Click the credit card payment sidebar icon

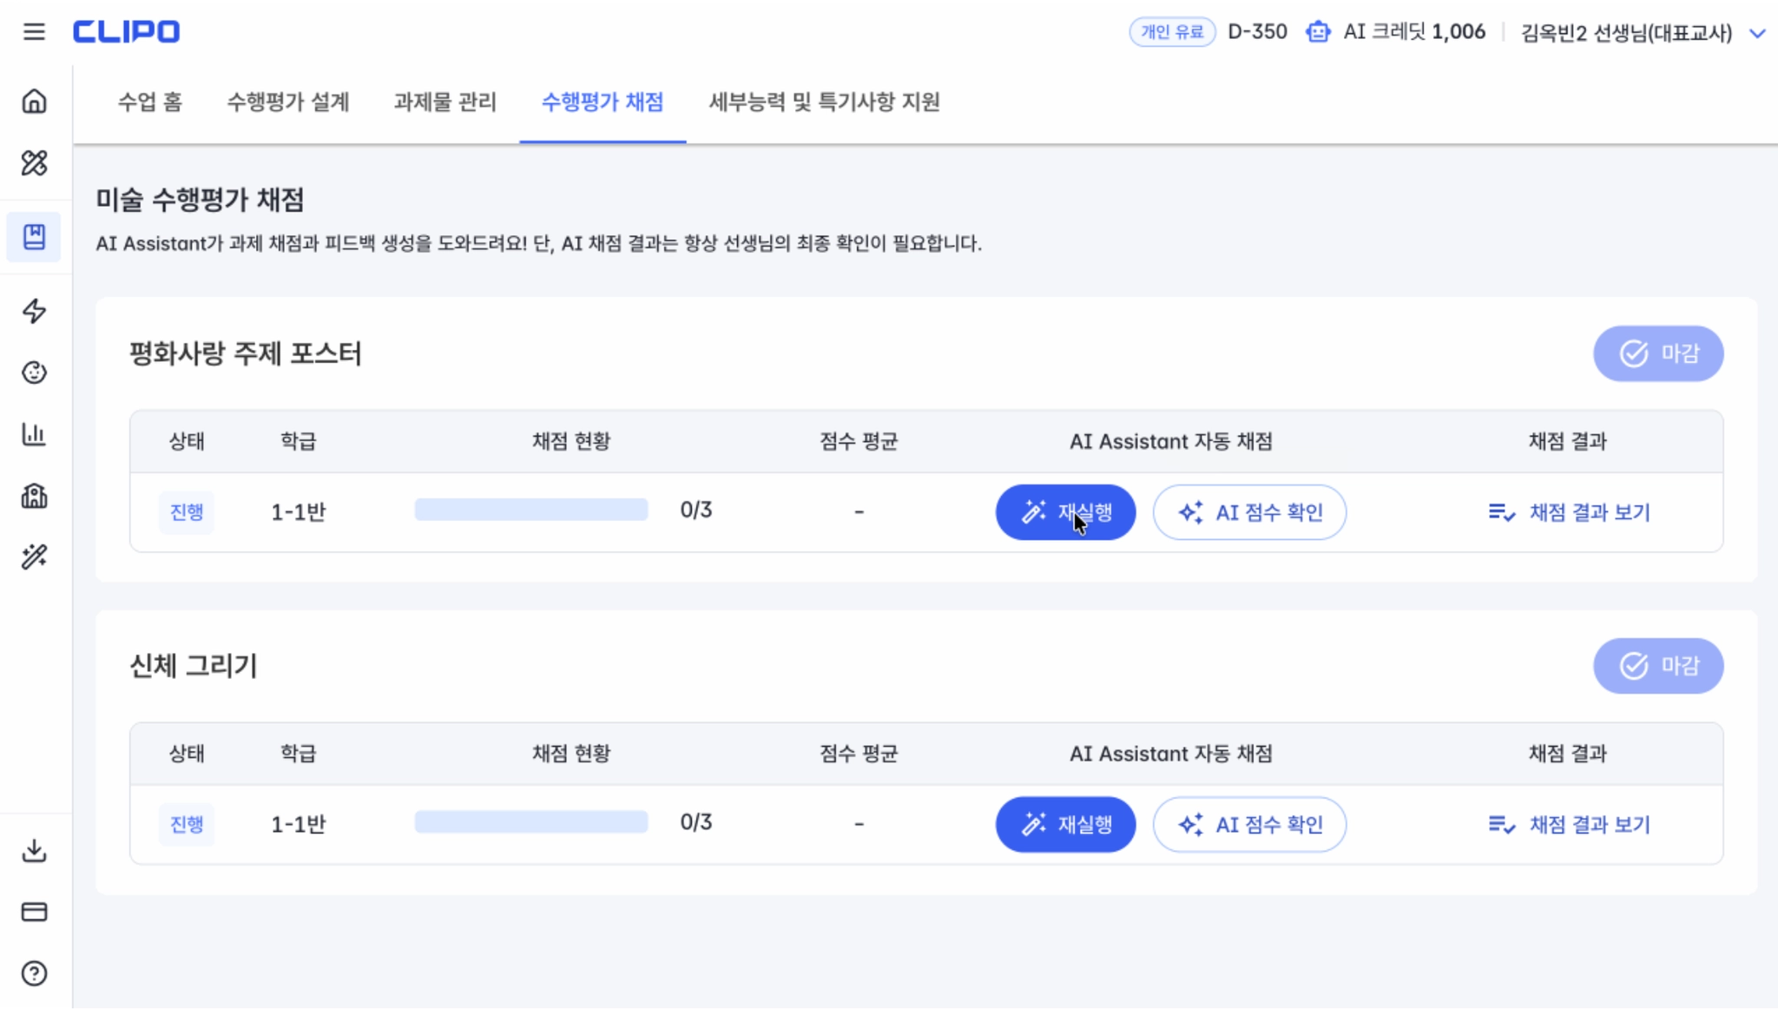[34, 912]
